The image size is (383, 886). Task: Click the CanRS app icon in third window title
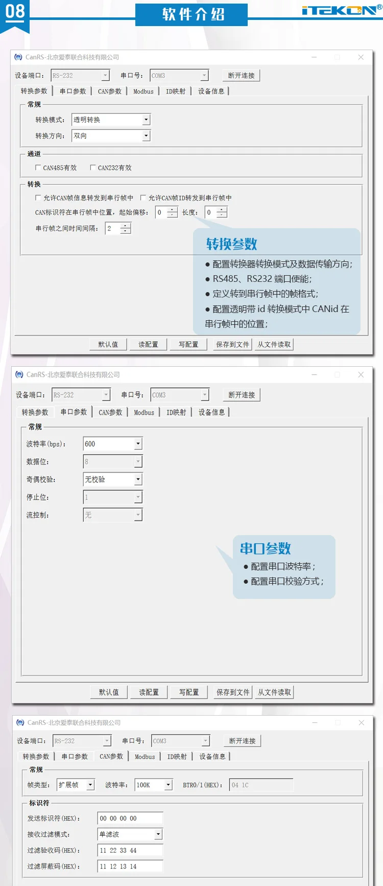[20, 722]
